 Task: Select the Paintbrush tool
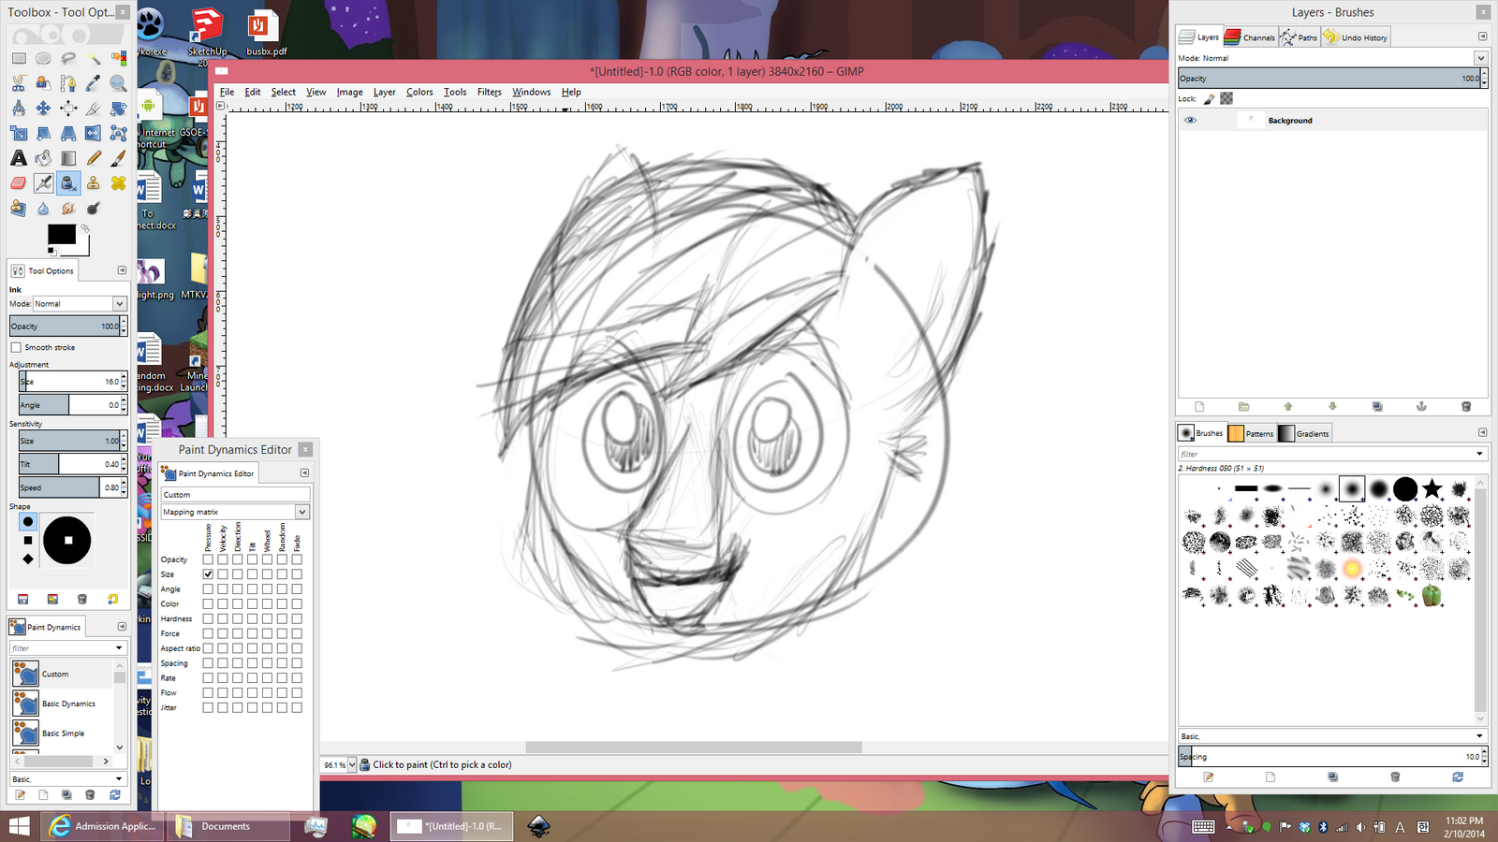tap(118, 158)
